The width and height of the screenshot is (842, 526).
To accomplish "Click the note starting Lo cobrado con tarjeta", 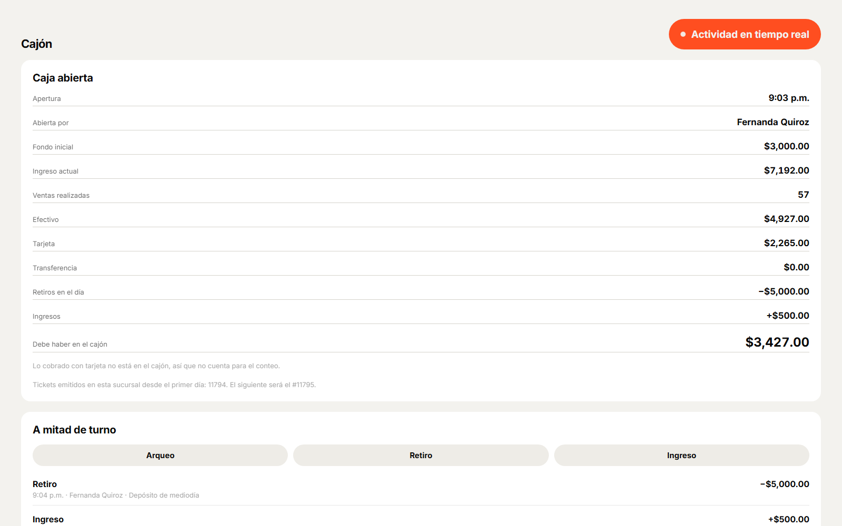I will tap(156, 366).
